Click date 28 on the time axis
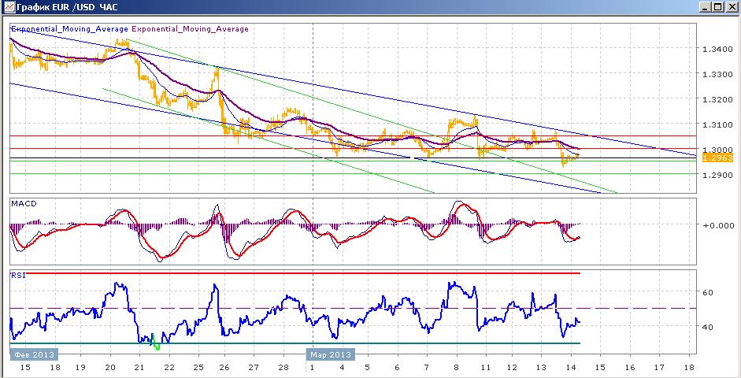The width and height of the screenshot is (741, 378). (283, 367)
